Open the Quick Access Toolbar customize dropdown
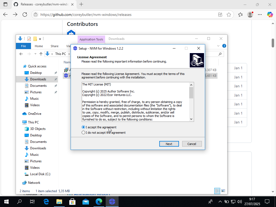Viewport: 276px width, 207px height. point(40,39)
